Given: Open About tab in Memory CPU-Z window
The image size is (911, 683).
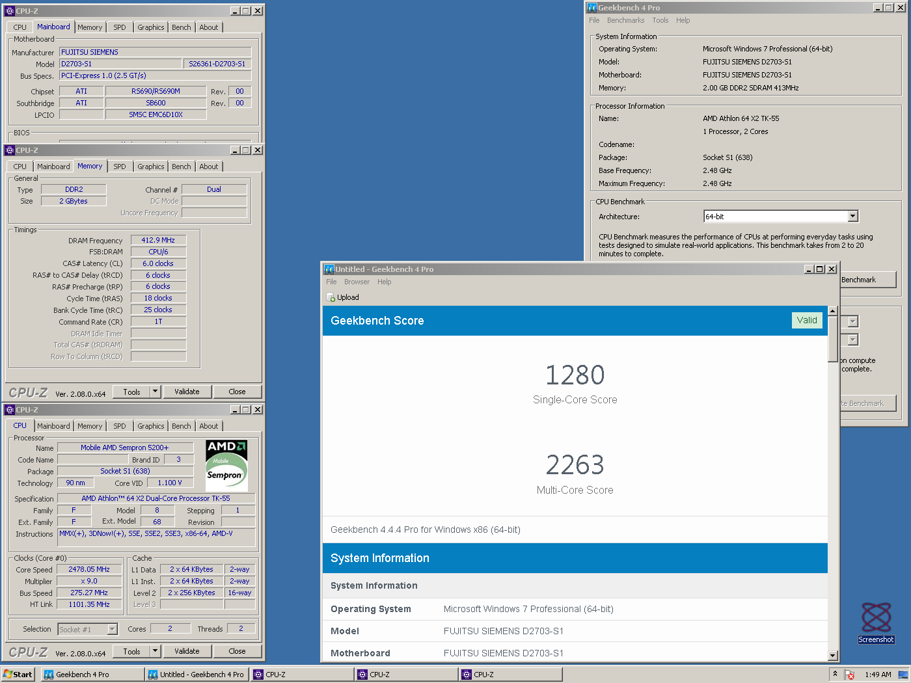Looking at the screenshot, I should [209, 167].
